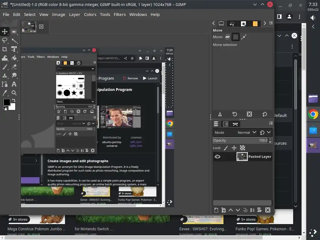Image resolution: width=320 pixels, height=240 pixels.
Task: Select the Unified Transform tool
Action: (x=14, y=49)
